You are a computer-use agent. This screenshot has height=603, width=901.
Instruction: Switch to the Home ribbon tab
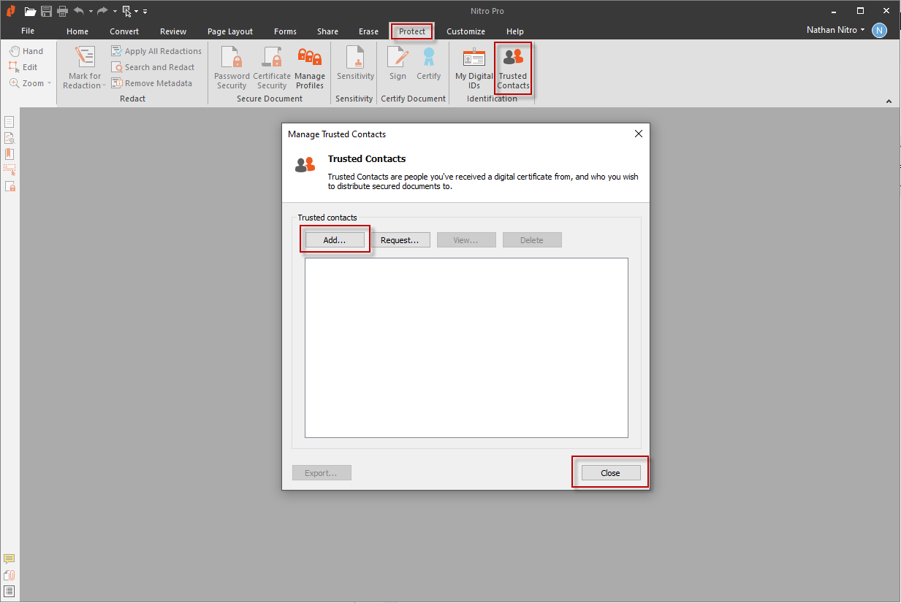(x=77, y=31)
